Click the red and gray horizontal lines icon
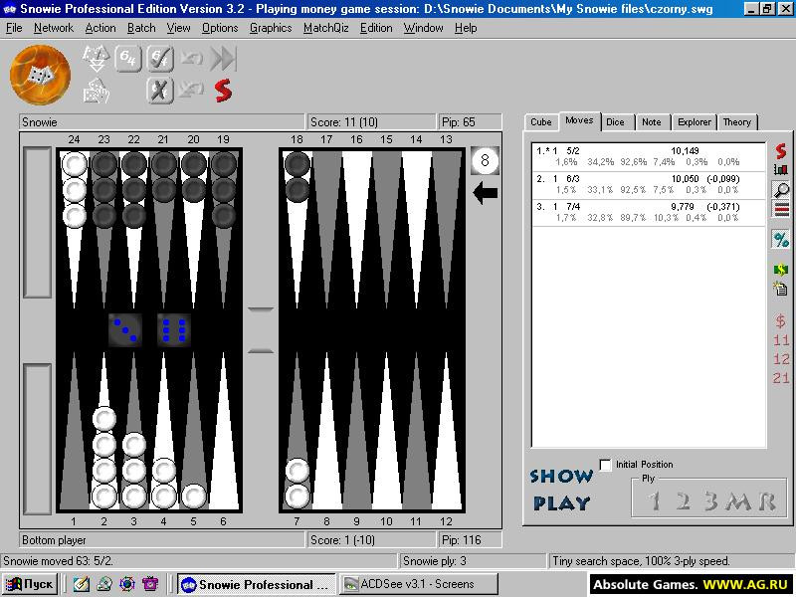796x597 pixels. 781,209
